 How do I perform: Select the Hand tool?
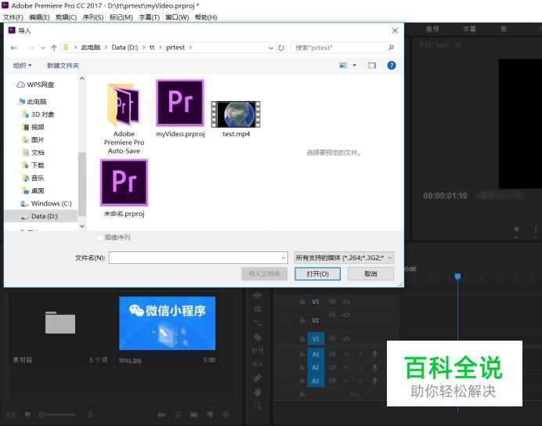pos(258,392)
